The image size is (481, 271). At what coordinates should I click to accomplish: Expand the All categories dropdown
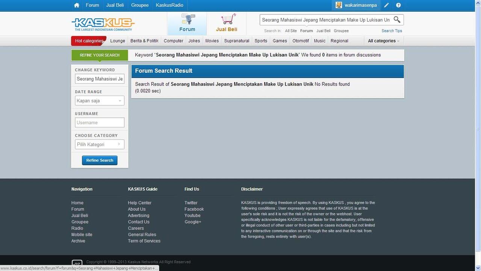click(x=384, y=41)
